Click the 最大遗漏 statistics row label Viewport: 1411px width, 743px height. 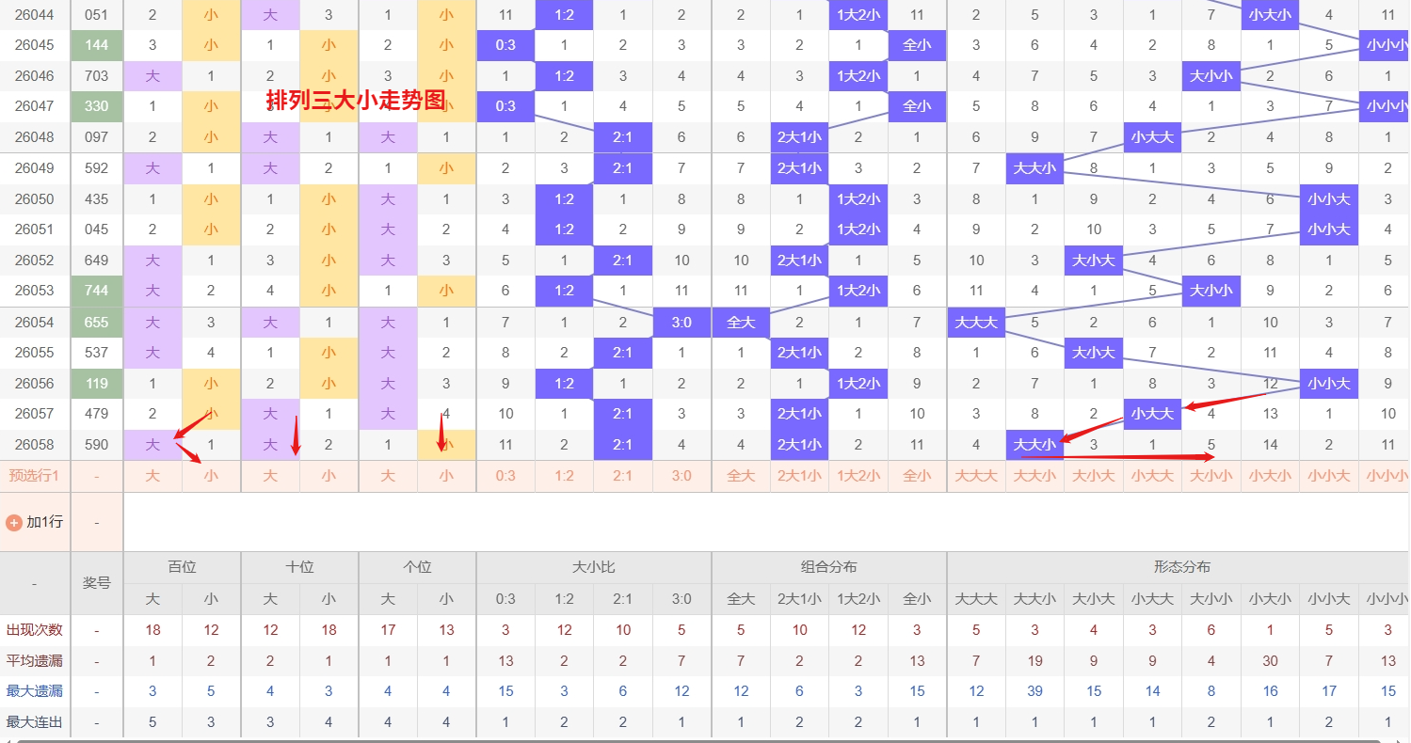click(34, 691)
